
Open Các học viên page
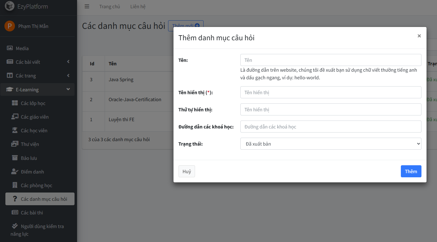click(x=34, y=130)
